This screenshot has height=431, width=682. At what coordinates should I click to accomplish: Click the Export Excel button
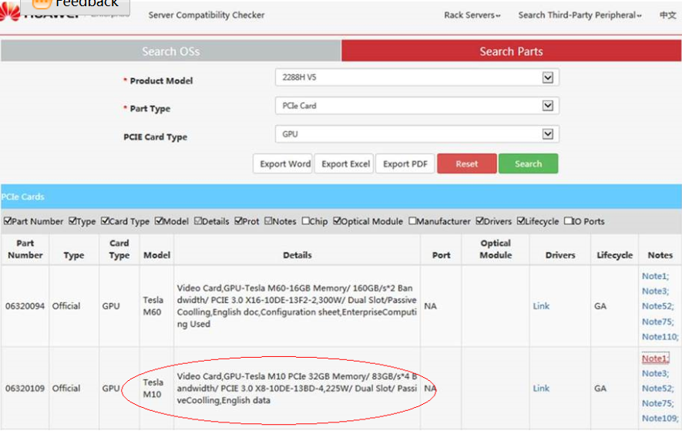coord(345,164)
